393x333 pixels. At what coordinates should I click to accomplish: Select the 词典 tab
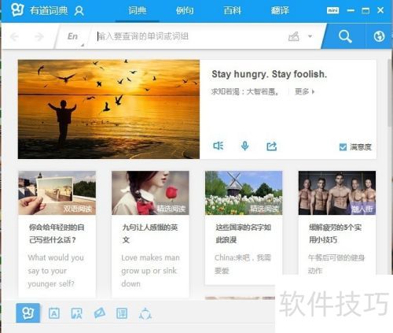click(x=138, y=10)
